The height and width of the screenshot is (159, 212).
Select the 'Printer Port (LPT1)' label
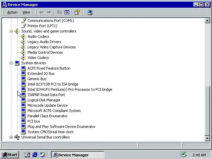tap(42, 26)
